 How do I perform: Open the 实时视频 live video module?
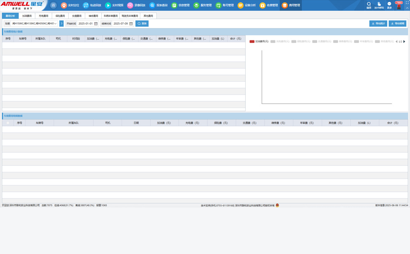point(114,5)
